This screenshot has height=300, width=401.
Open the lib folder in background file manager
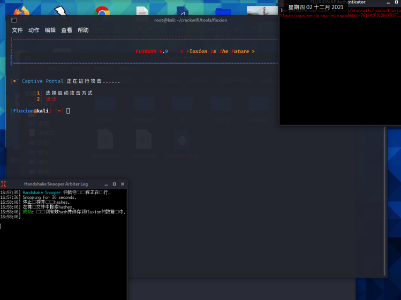(183, 110)
